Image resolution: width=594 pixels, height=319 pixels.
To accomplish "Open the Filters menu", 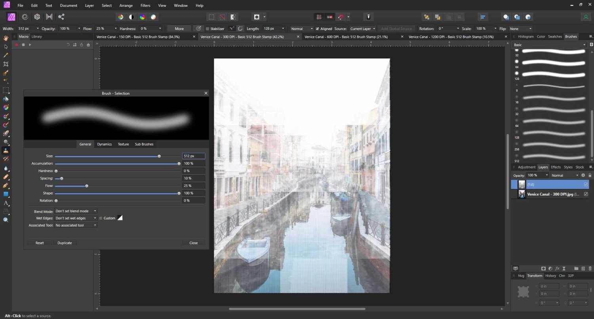I will click(145, 5).
